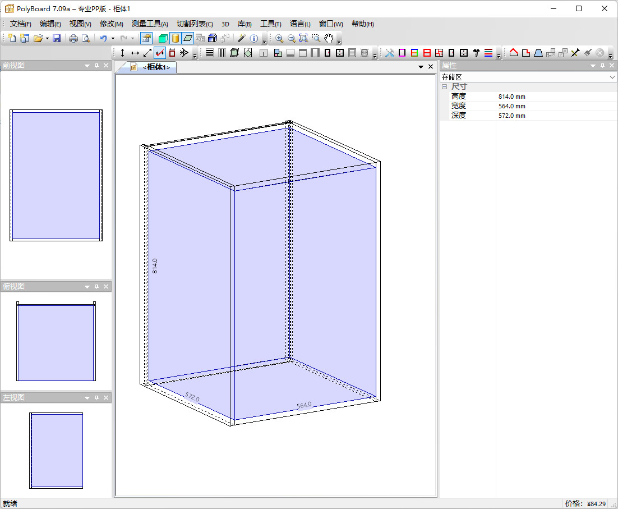Collapse the 尺寸 property group
This screenshot has width=618, height=509.
(445, 87)
